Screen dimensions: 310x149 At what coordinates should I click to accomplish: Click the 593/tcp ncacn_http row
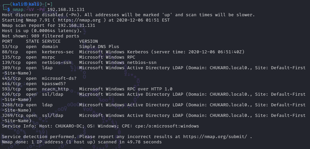87,89
